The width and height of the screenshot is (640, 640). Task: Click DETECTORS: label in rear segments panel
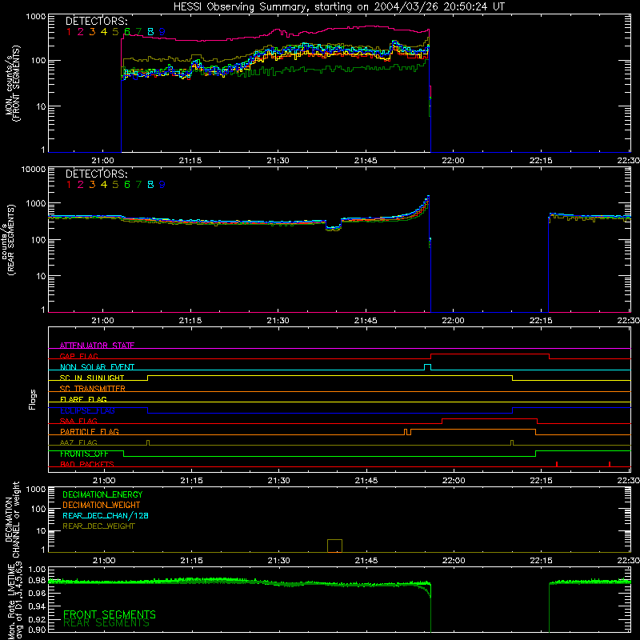tap(97, 174)
